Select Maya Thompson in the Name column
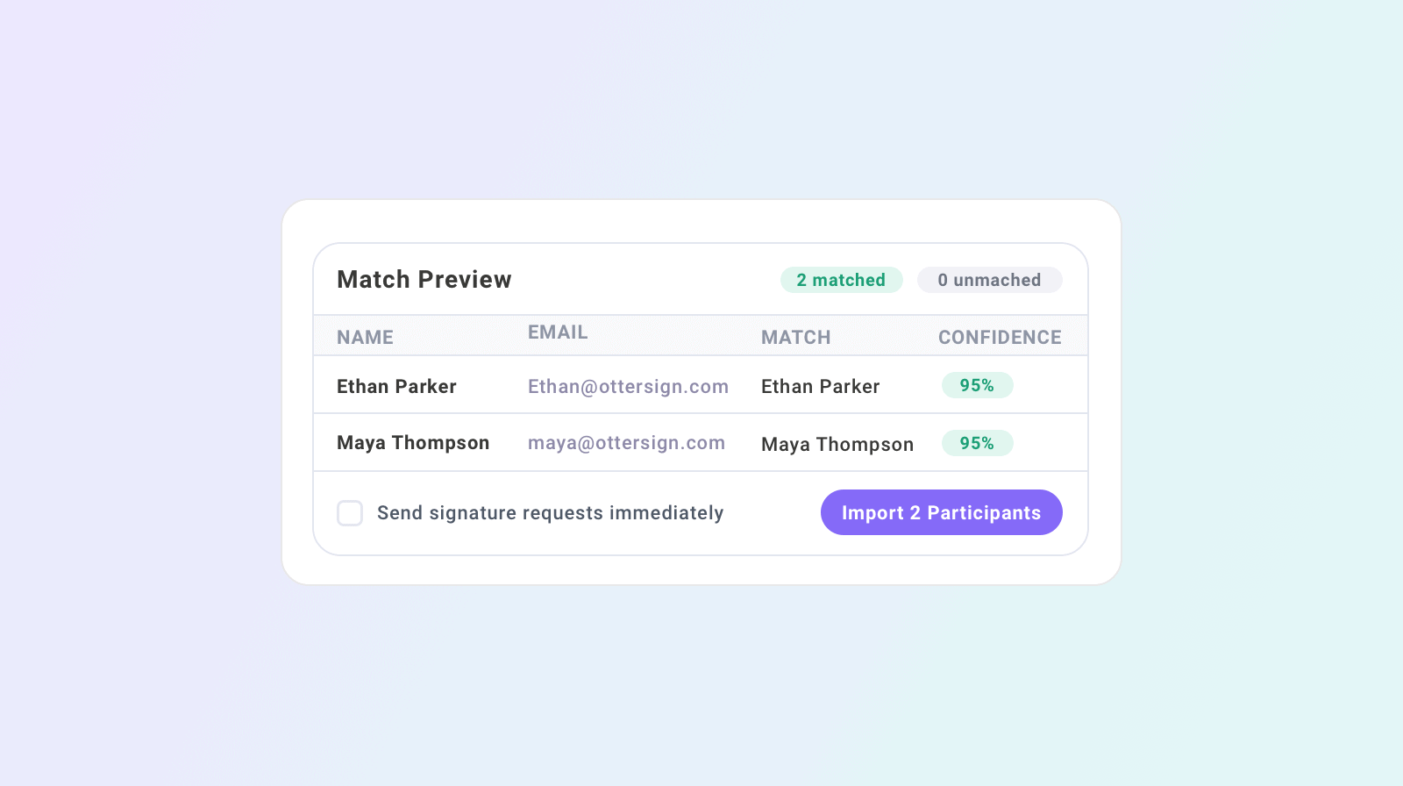 click(x=413, y=443)
